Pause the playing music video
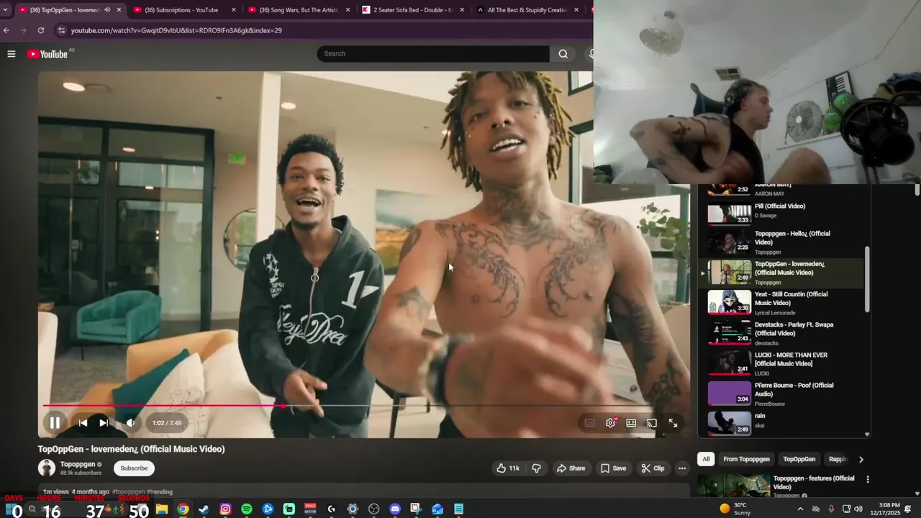 (x=55, y=423)
